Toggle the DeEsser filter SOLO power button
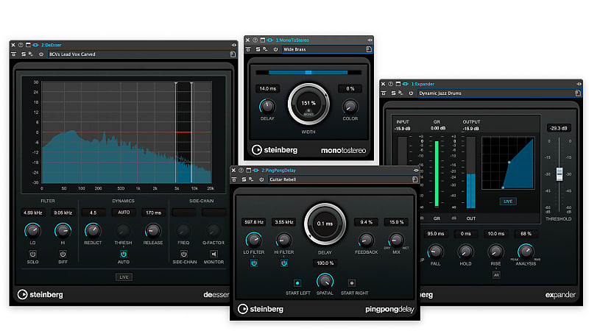This screenshot has height=331, width=589. pyautogui.click(x=34, y=254)
